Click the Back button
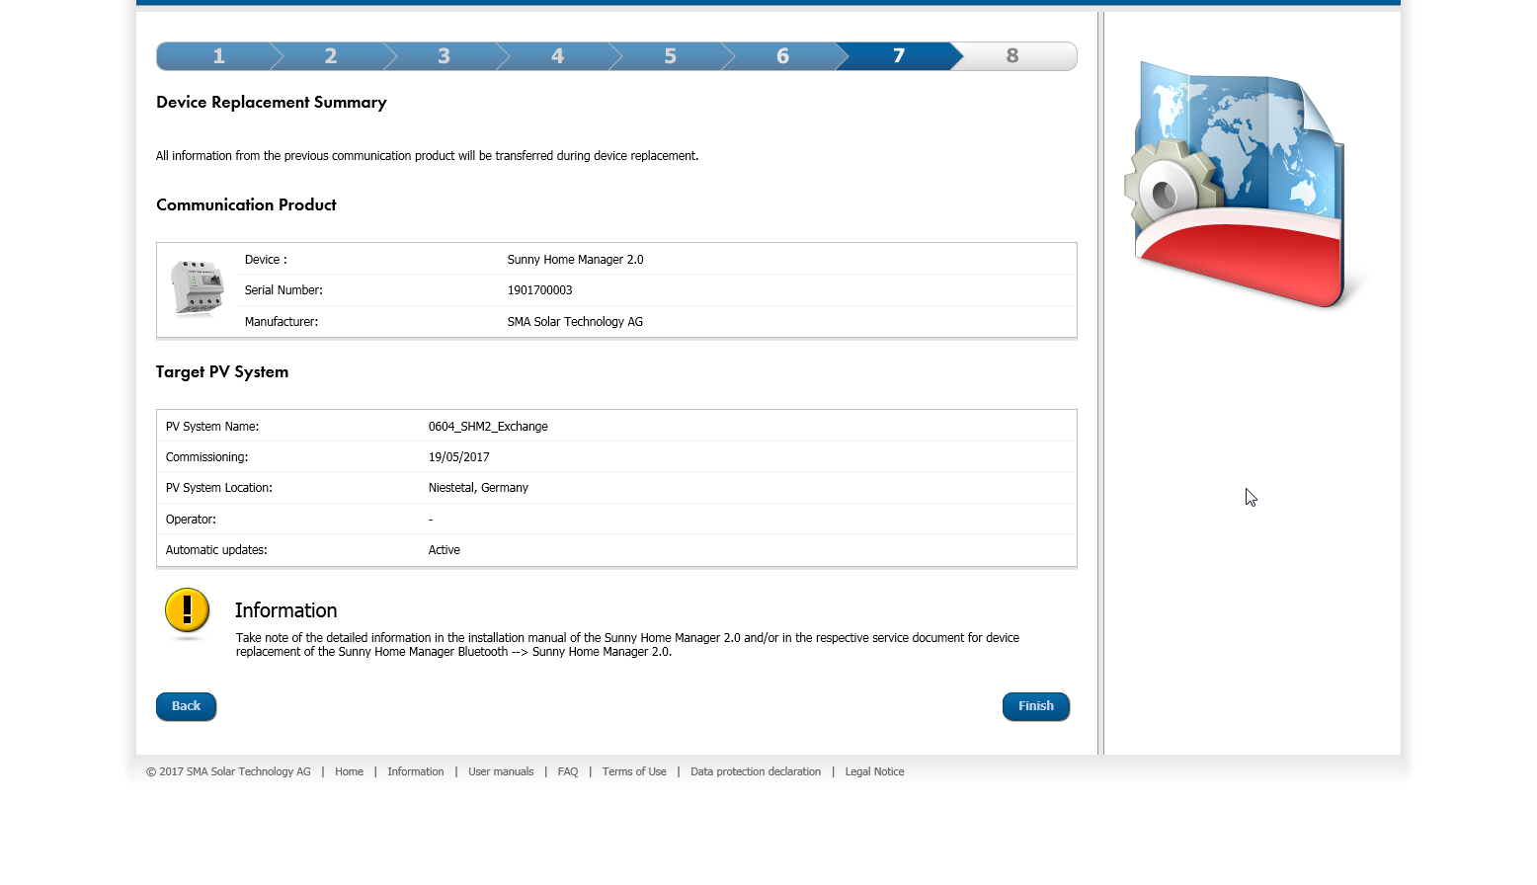Viewport: 1537px width, 885px height. [186, 706]
